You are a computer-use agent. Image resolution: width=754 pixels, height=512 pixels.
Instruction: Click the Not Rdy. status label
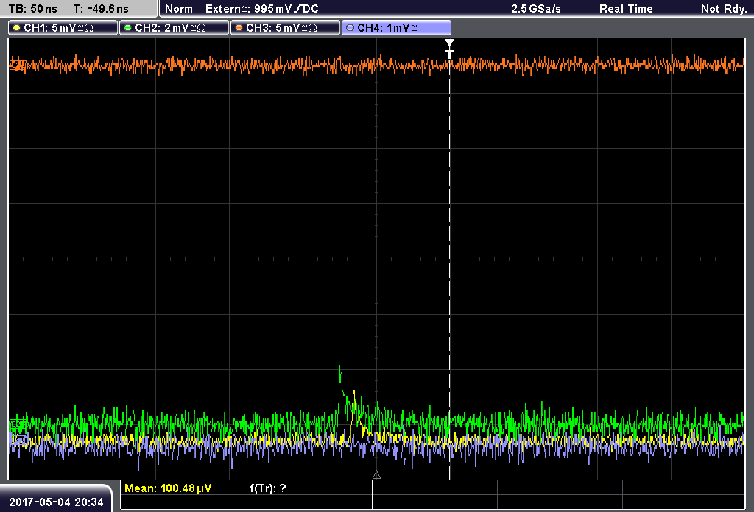pos(724,9)
